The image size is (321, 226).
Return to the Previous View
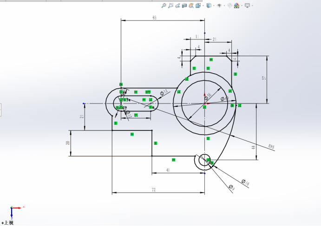[x=177, y=6]
